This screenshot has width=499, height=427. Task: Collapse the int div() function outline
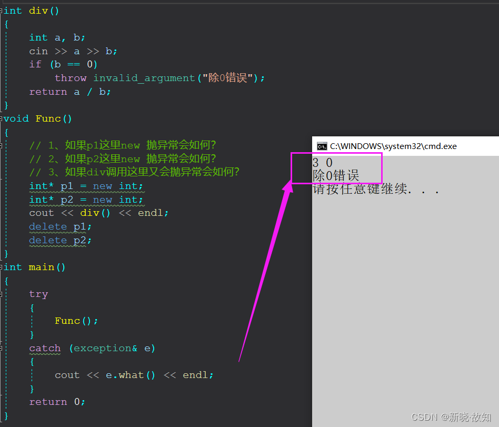1,11
